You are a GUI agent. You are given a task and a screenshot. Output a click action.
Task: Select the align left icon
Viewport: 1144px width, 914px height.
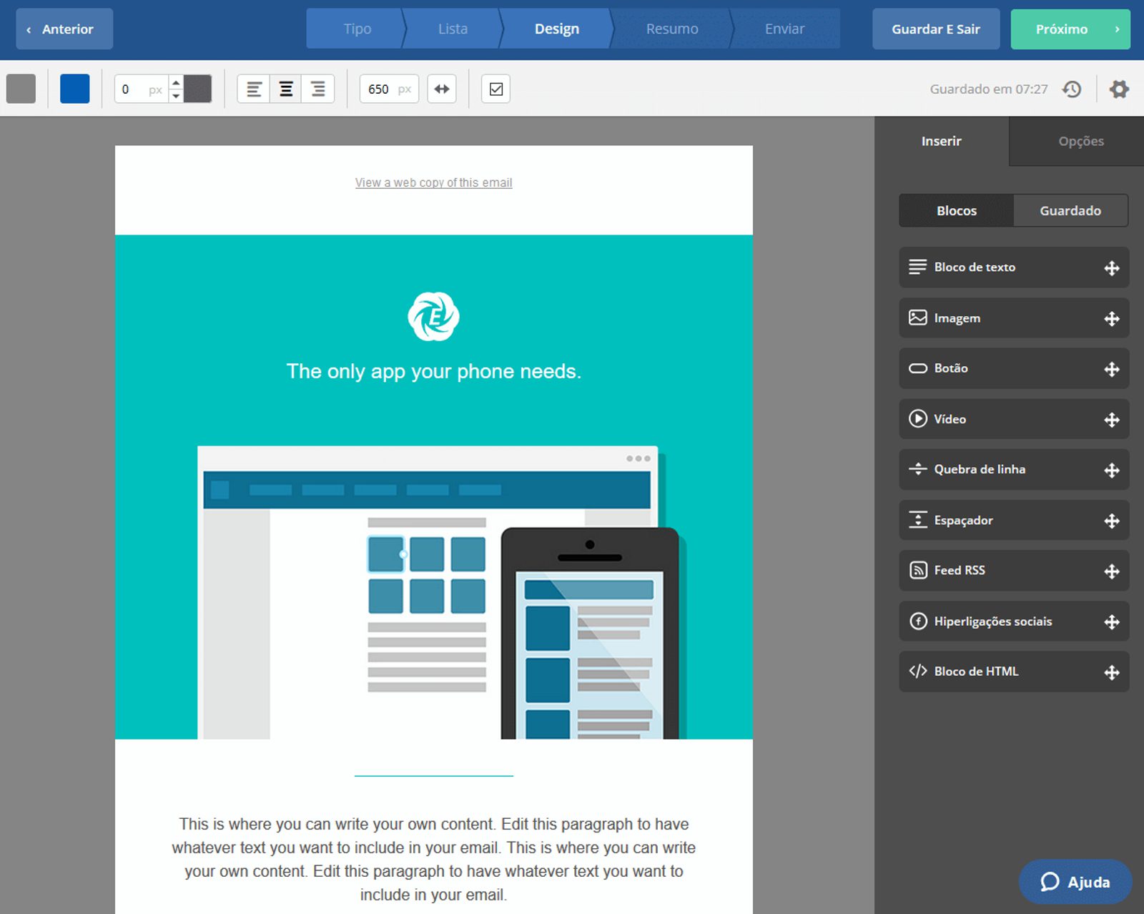254,89
